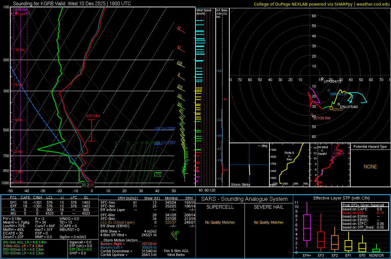Click the 'Storm Slinky' panel label
The height and width of the screenshot is (259, 391).
(241, 185)
